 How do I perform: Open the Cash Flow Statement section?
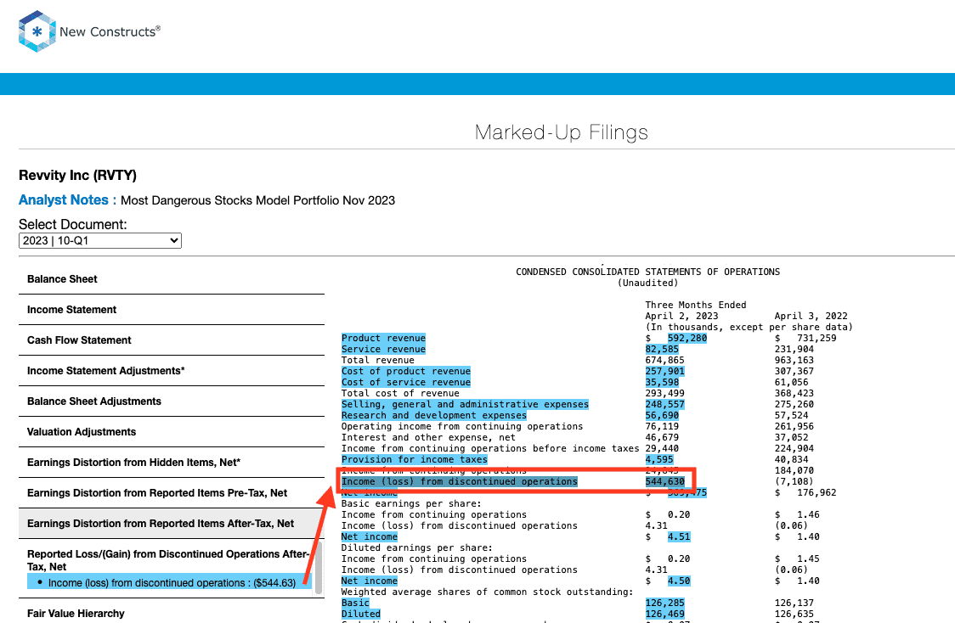pos(171,340)
